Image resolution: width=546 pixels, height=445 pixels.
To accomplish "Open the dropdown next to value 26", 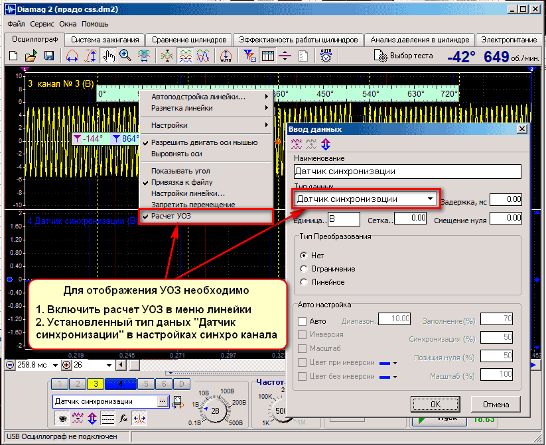I will 109,365.
